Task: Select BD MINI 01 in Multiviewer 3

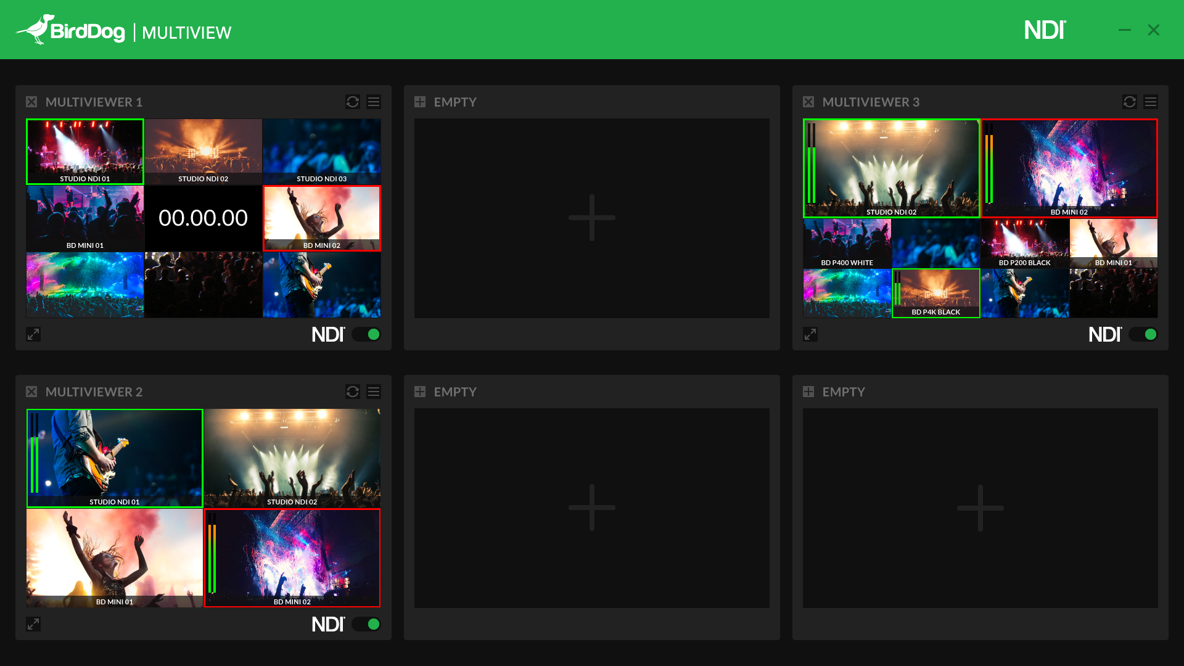Action: coord(1114,244)
